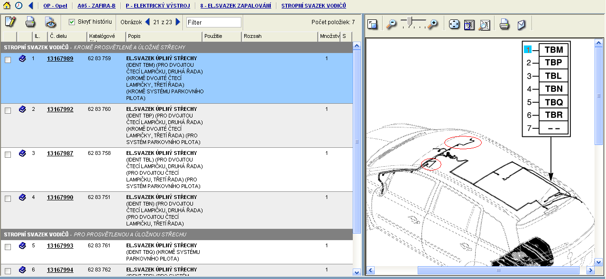Open the notes editing icon in parts toolbar
This screenshot has height=279, width=606.
[10, 22]
